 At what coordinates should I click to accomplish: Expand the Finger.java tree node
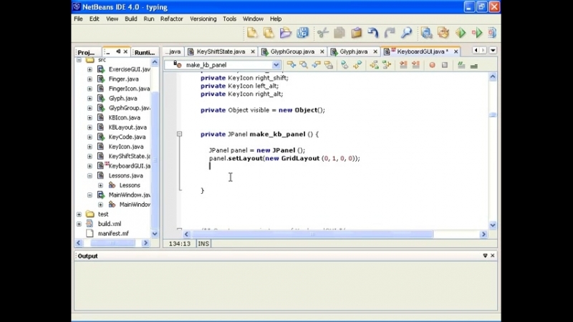pos(90,79)
